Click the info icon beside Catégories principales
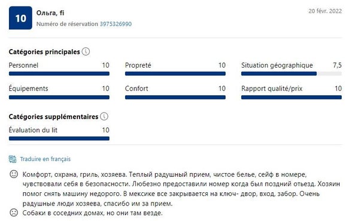 [x=86, y=52]
